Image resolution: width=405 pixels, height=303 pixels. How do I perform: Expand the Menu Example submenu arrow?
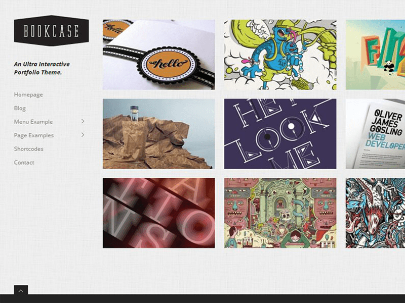coord(83,121)
